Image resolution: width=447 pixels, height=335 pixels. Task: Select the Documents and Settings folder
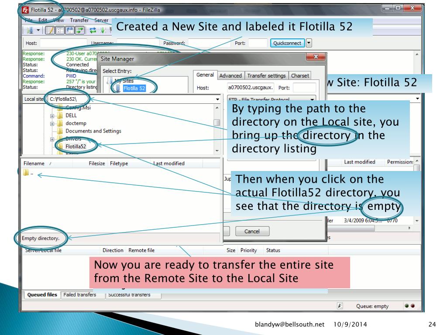point(93,131)
